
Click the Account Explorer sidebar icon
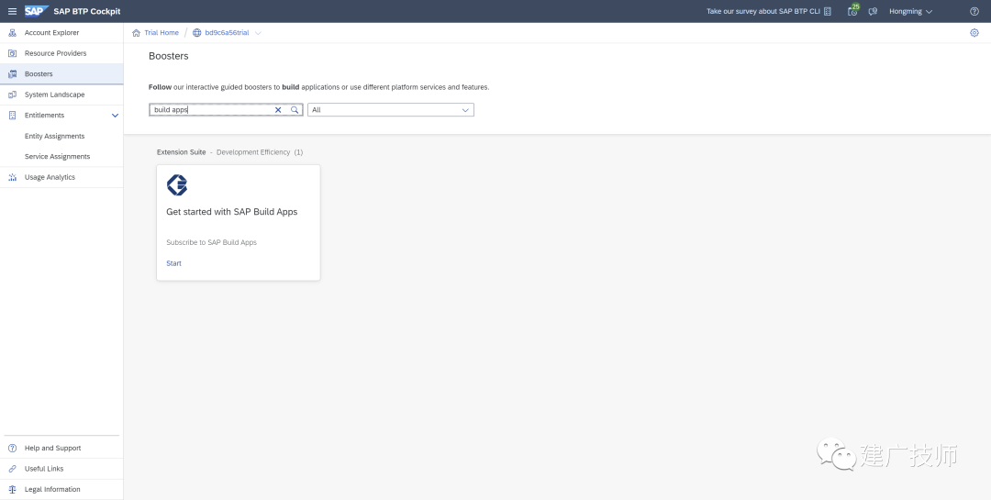pyautogui.click(x=12, y=33)
